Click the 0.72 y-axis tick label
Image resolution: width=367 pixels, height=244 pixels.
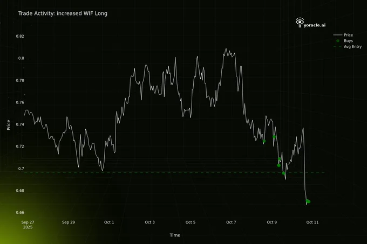(20, 147)
